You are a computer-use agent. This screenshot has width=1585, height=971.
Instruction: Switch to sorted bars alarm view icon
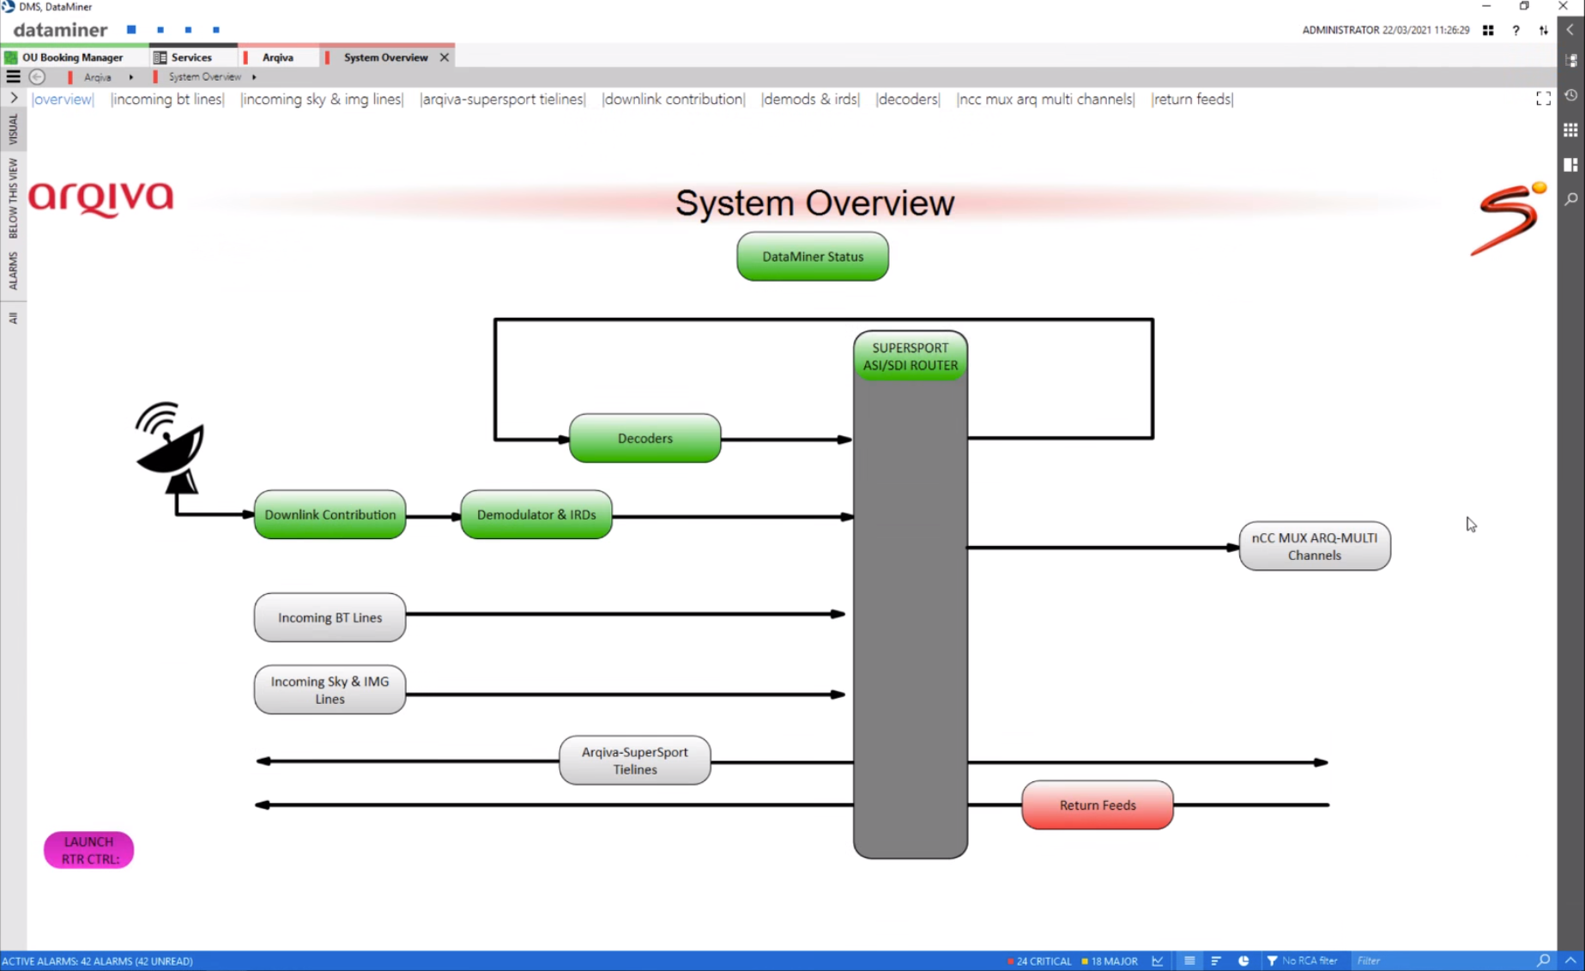click(x=1216, y=962)
